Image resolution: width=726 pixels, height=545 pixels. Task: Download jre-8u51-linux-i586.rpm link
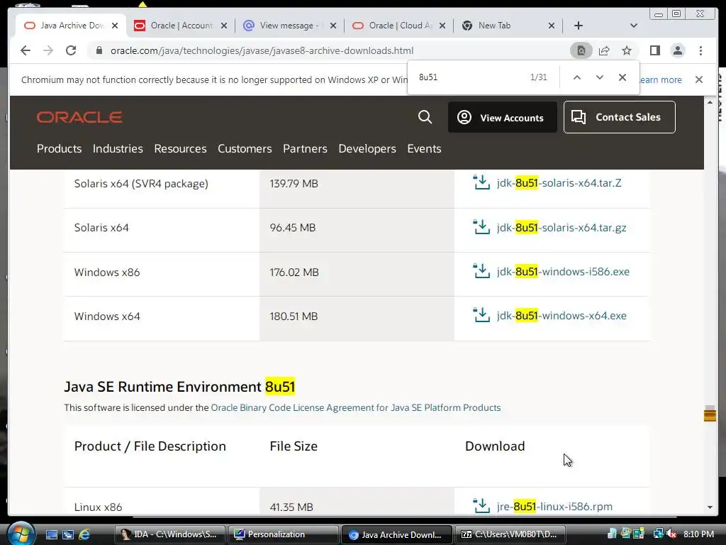554,506
